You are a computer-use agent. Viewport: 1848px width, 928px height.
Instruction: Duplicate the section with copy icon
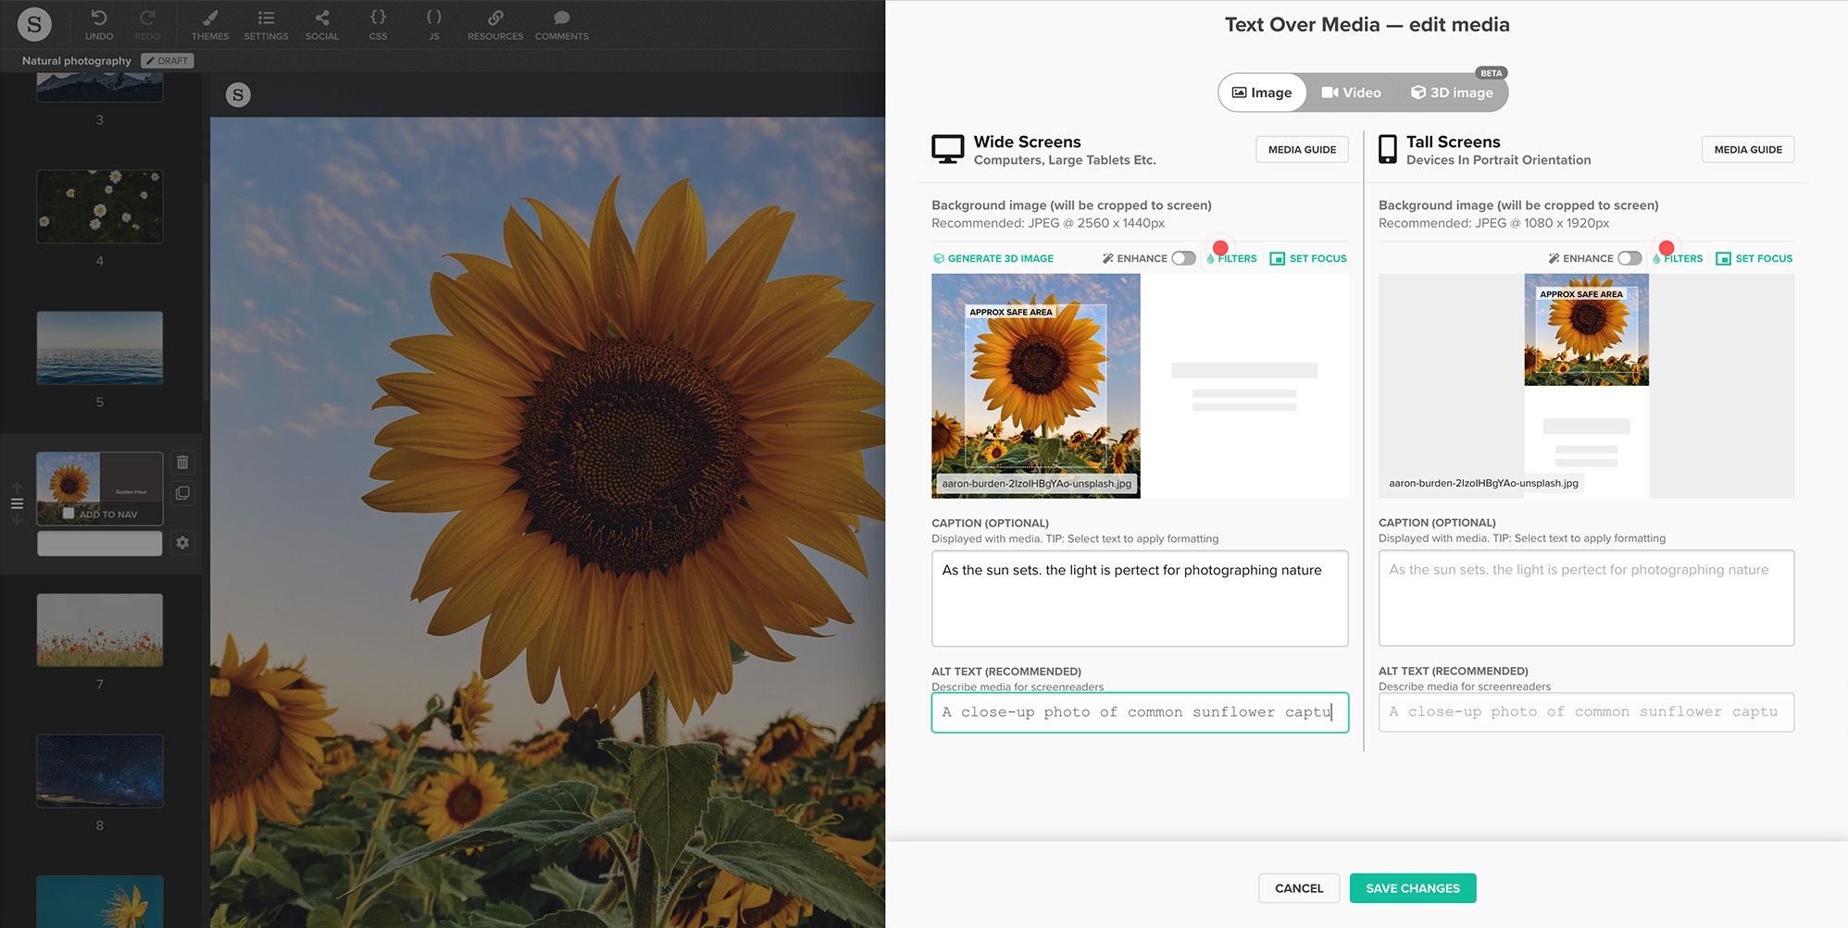click(182, 493)
